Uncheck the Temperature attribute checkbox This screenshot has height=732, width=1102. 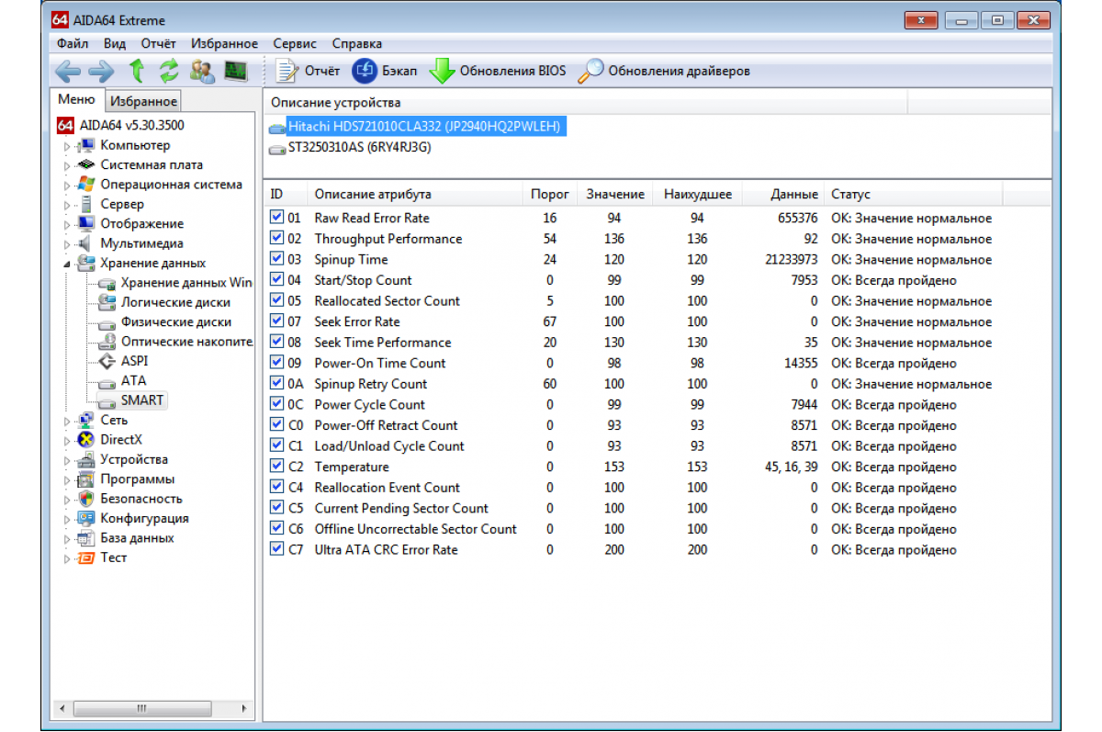pyautogui.click(x=277, y=466)
